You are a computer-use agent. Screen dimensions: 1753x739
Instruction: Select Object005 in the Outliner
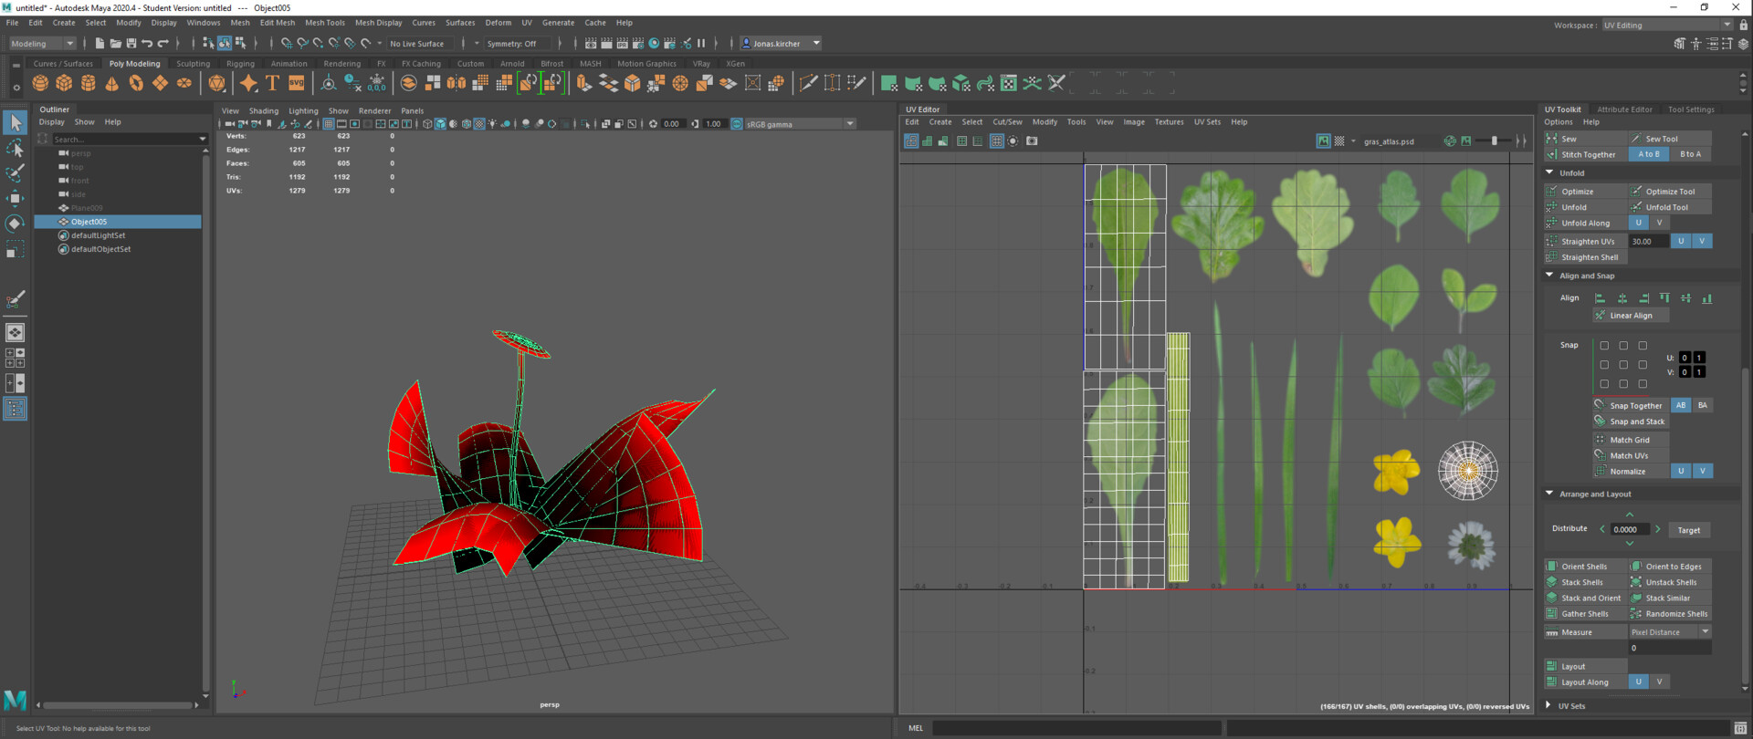click(89, 222)
